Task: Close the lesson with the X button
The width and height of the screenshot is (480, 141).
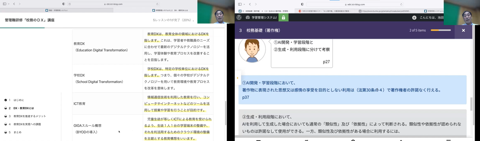Action: point(463,30)
